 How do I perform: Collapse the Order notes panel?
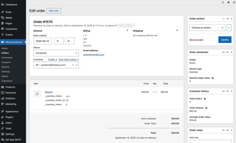point(231,130)
